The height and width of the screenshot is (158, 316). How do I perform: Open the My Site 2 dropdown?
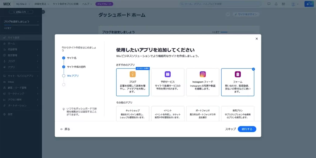coord(23,4)
